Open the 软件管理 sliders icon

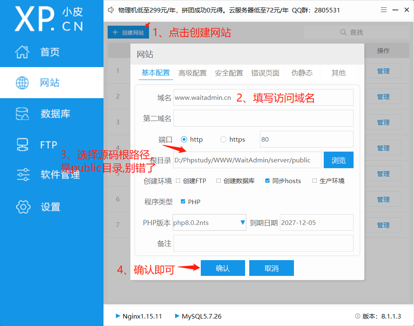(x=23, y=175)
